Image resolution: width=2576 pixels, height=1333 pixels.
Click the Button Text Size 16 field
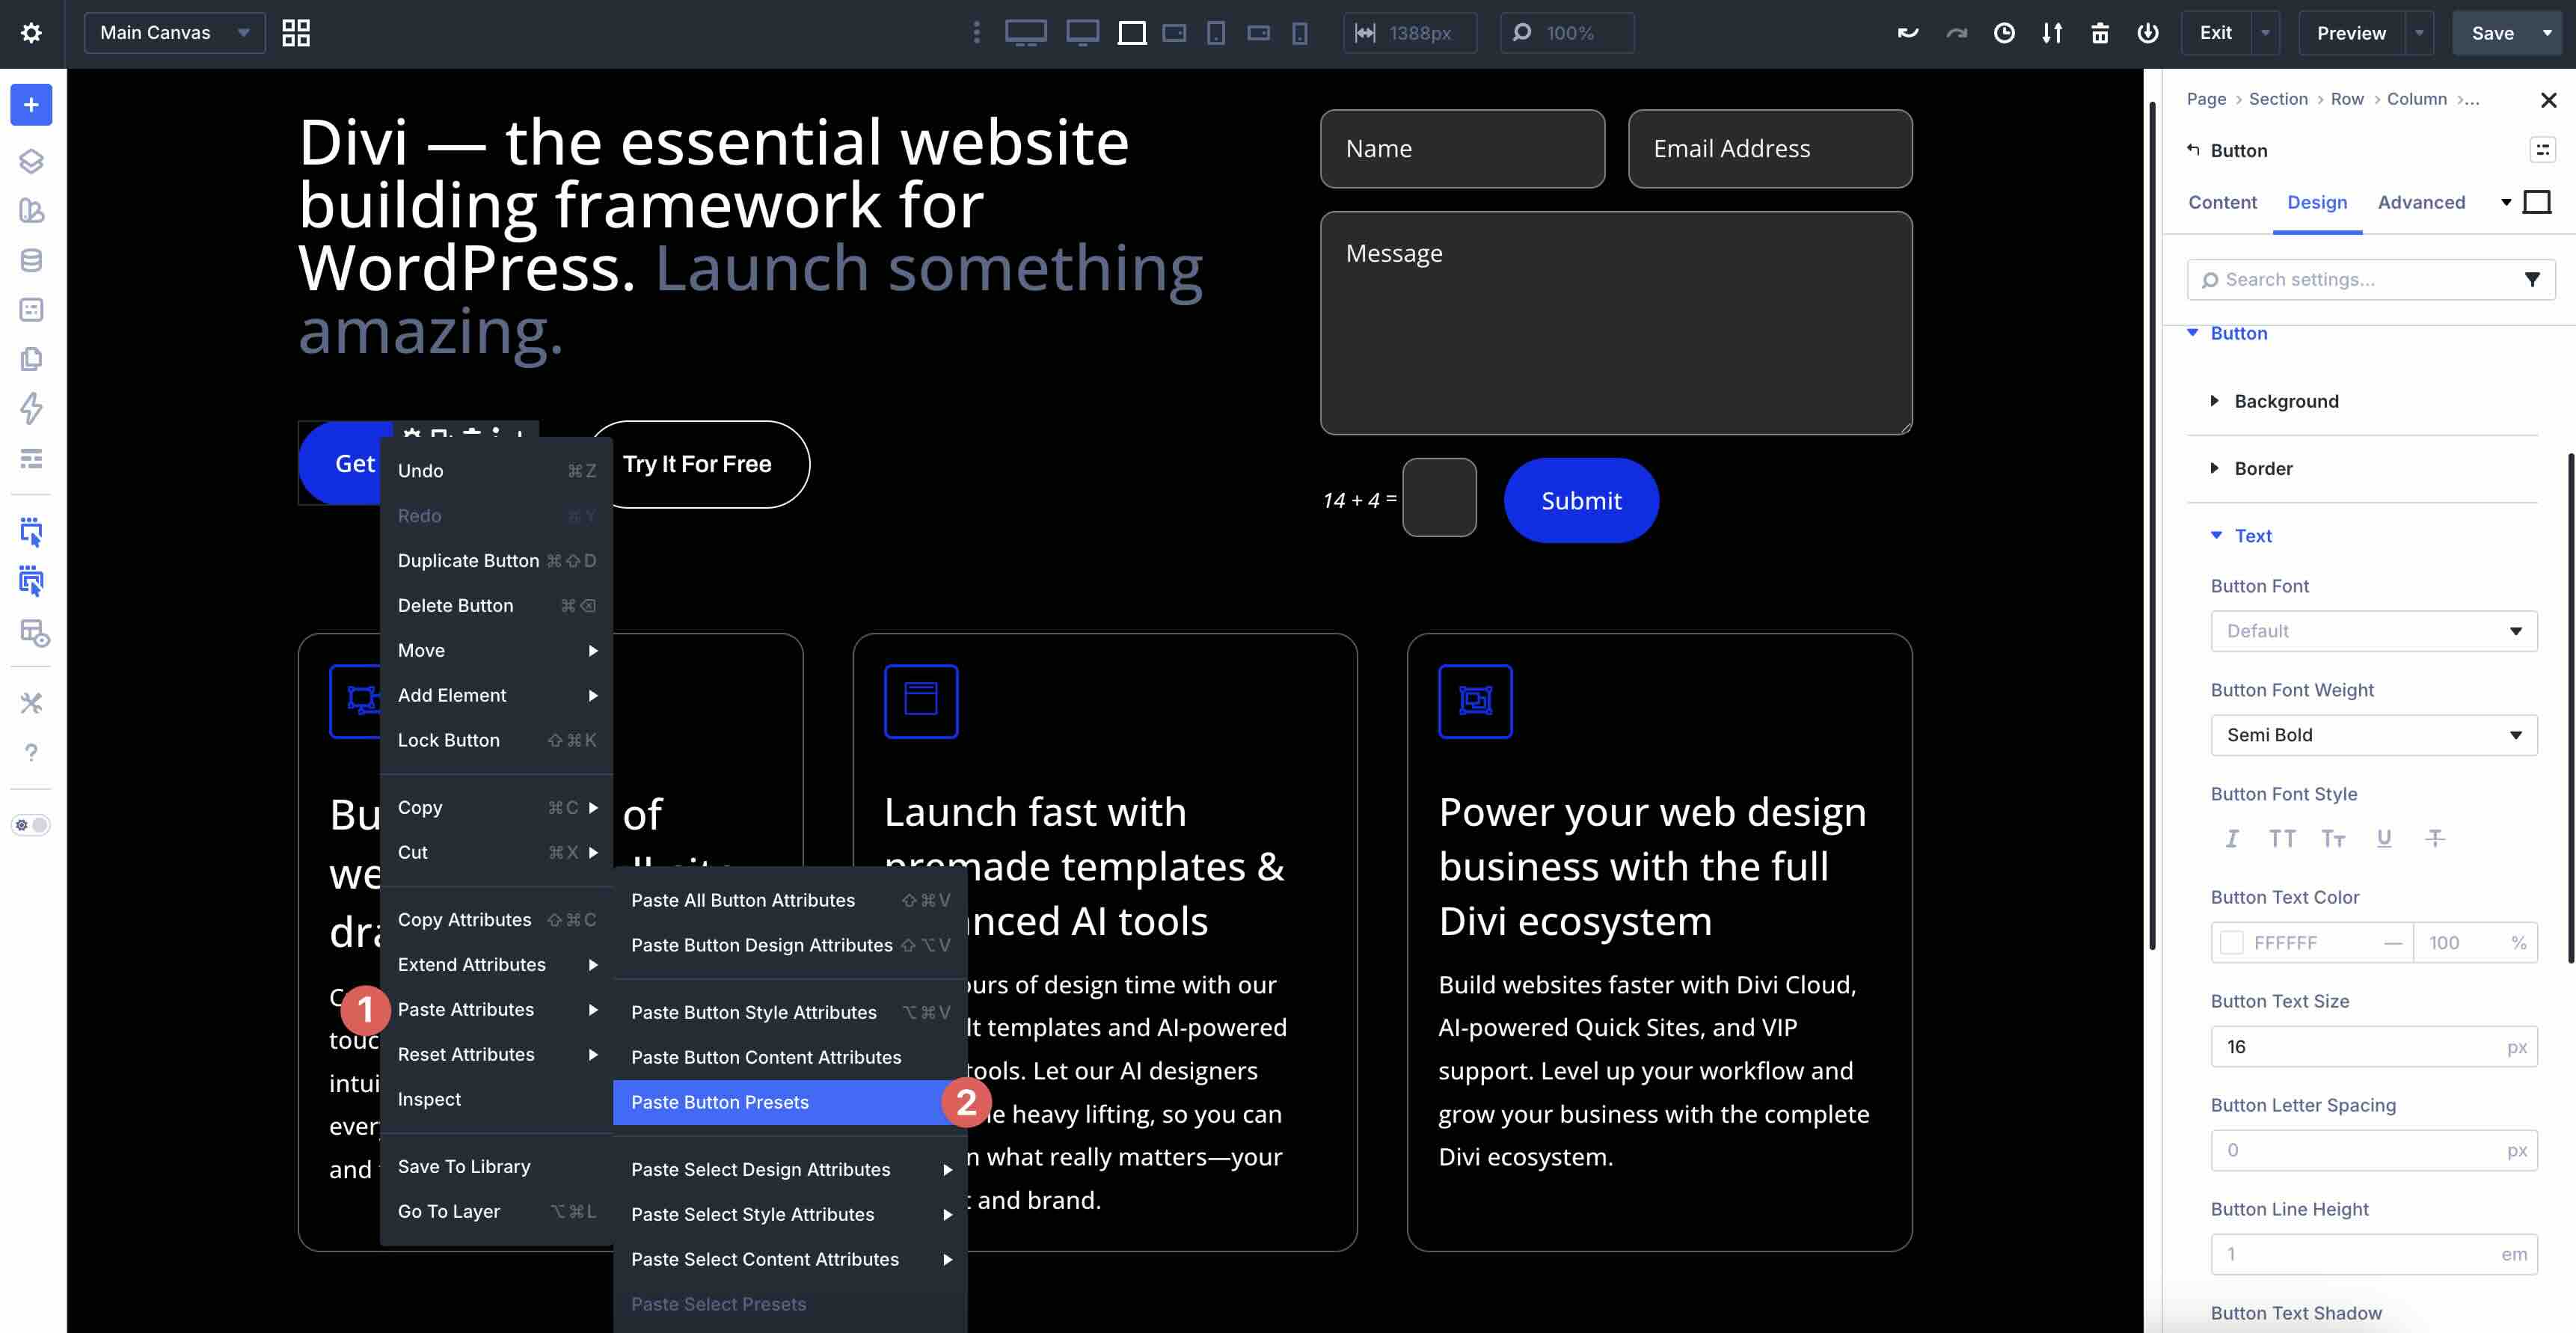tap(2374, 1047)
